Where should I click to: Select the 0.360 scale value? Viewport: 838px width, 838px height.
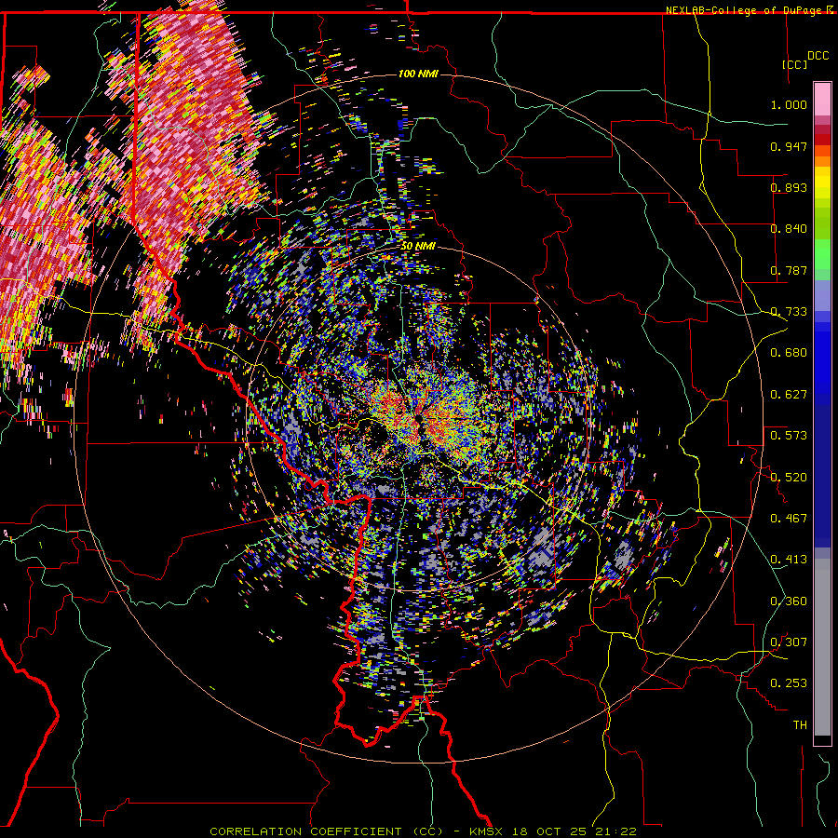tap(789, 601)
